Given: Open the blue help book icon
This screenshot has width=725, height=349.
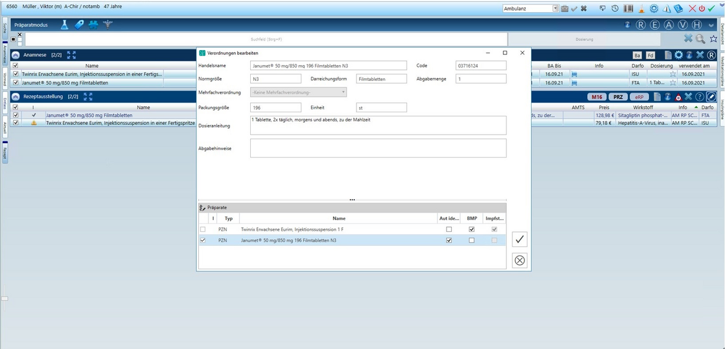Looking at the screenshot, I should 678,8.
